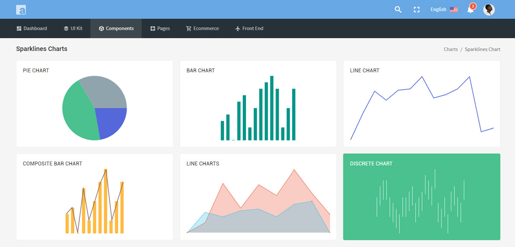The image size is (515, 247).
Task: Open notifications bell with badge
Action: click(471, 8)
